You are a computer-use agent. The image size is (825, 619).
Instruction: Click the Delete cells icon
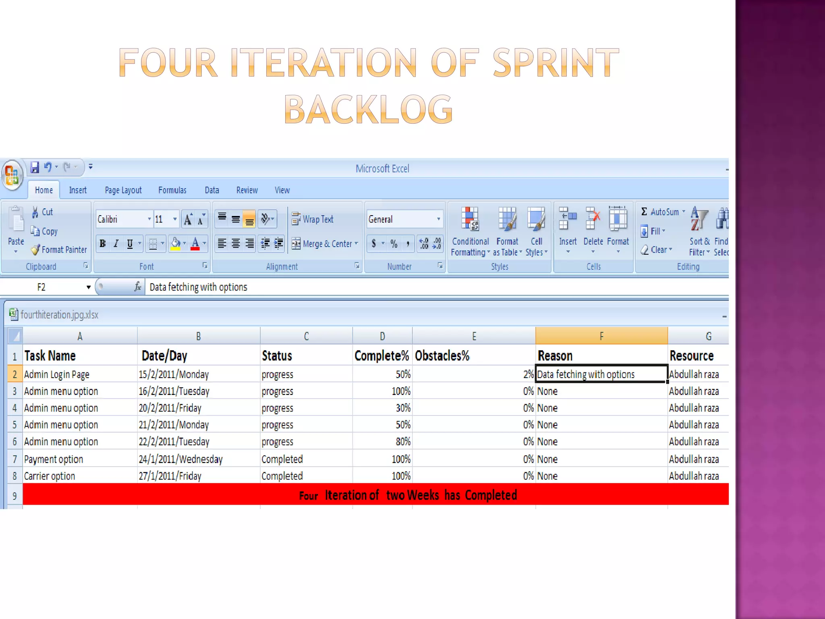pos(593,219)
